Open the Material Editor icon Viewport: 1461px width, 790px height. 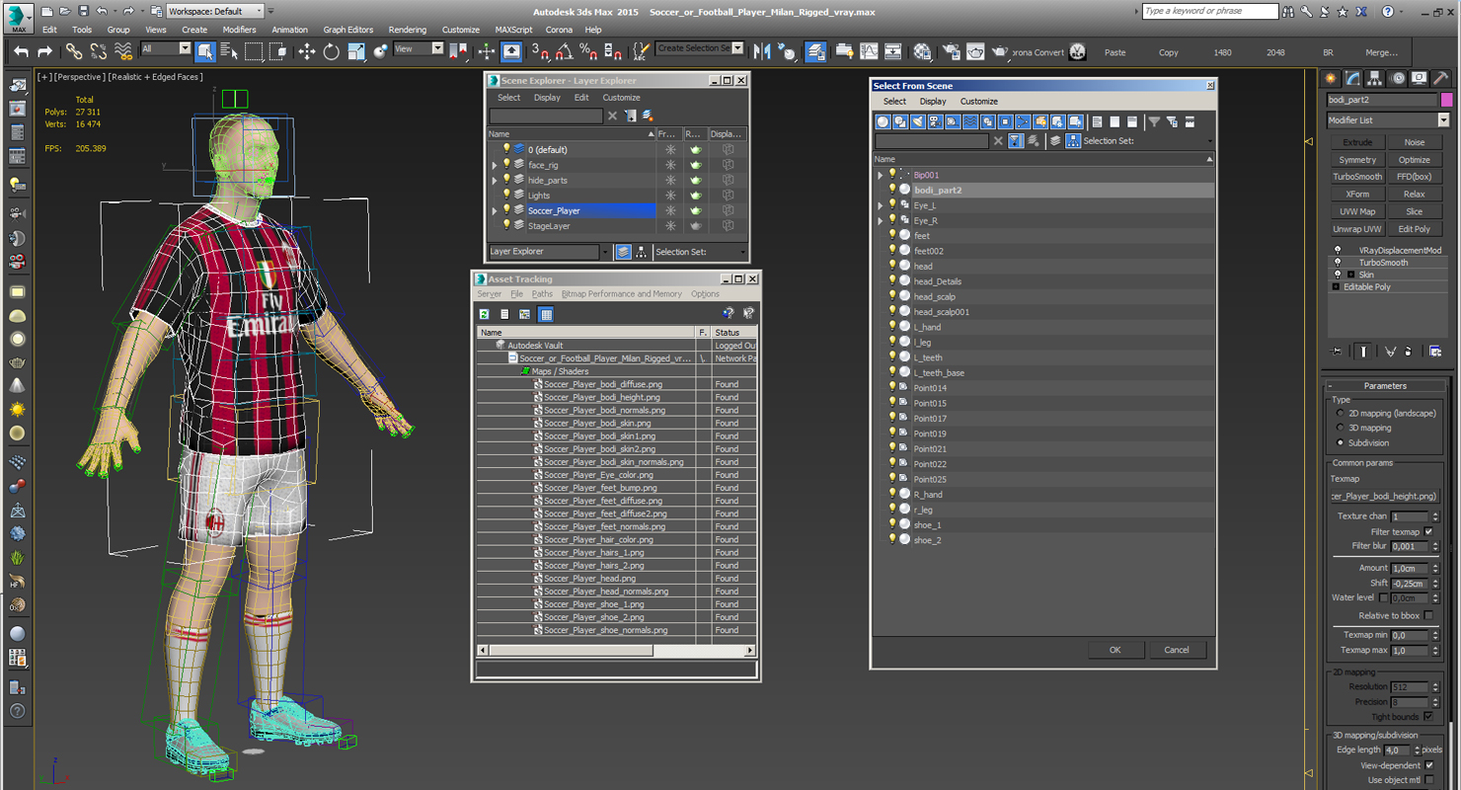click(922, 51)
